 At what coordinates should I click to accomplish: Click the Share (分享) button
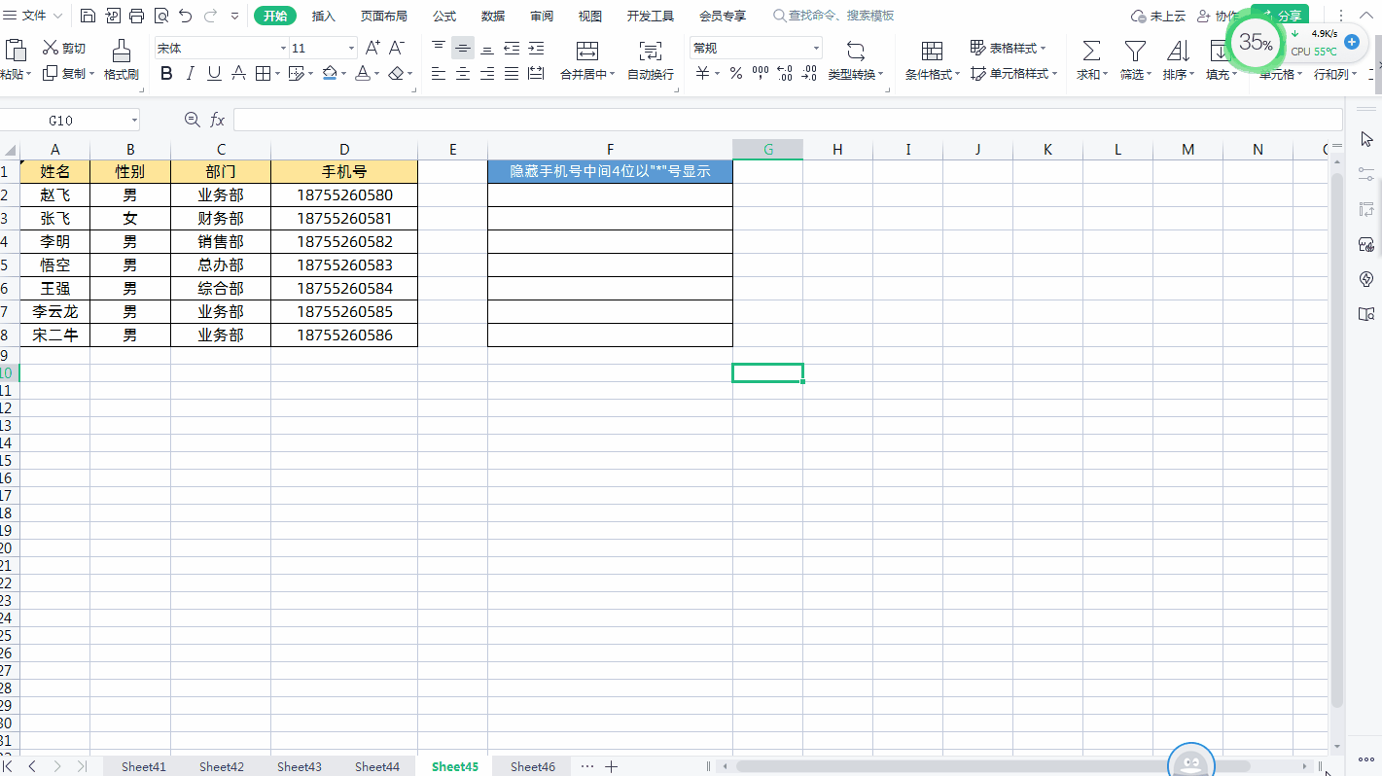[1280, 16]
